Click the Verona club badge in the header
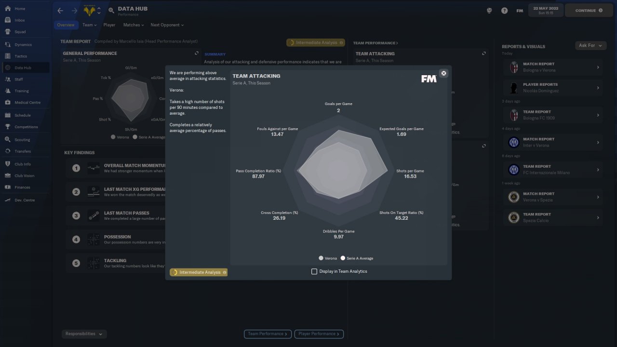Viewport: 617px width, 347px height. pyautogui.click(x=89, y=11)
